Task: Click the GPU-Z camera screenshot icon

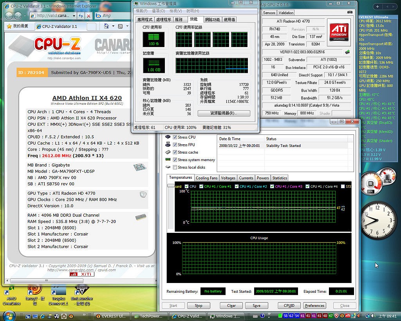Action: tap(350, 12)
